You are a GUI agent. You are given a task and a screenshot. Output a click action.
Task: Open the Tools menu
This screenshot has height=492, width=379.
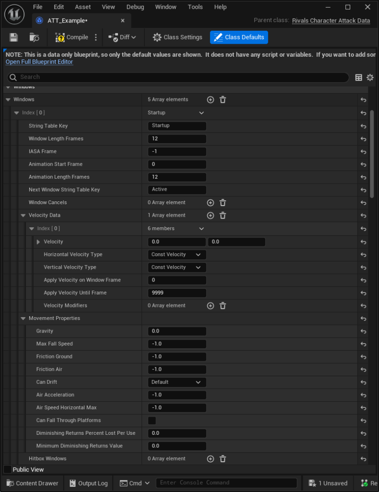click(x=195, y=7)
